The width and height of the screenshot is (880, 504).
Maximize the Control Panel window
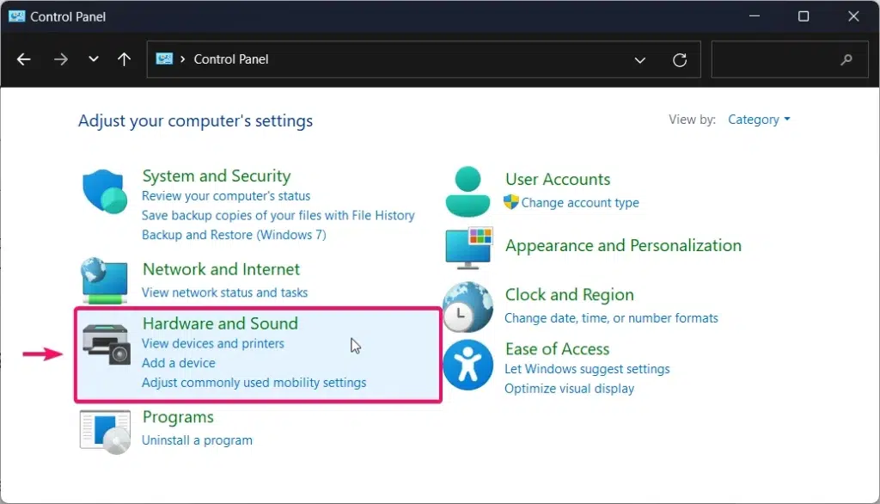[804, 16]
